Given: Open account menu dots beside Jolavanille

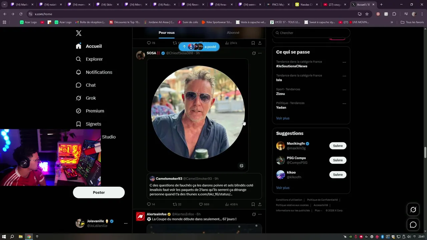Looking at the screenshot, I should (125, 223).
